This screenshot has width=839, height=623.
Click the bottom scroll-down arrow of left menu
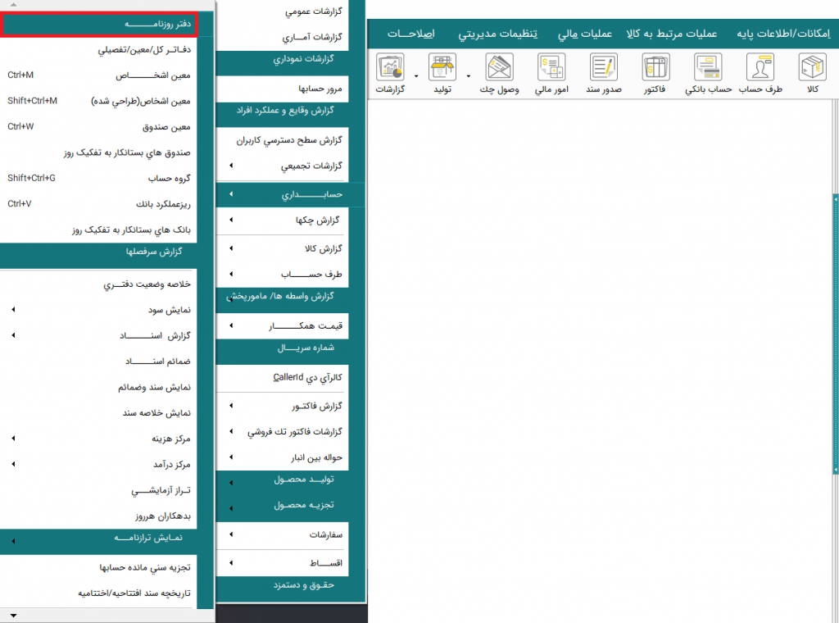click(x=13, y=615)
